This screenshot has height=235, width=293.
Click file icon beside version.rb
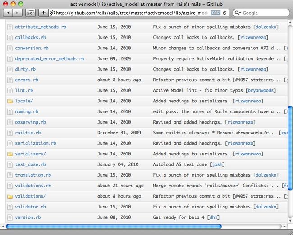pyautogui.click(x=10, y=217)
